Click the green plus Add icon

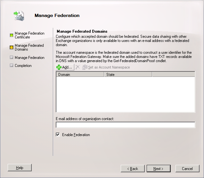(59, 67)
